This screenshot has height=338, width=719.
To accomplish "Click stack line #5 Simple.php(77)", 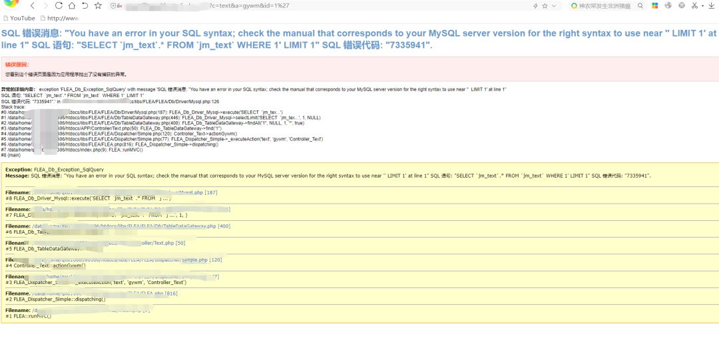I will point(162,139).
